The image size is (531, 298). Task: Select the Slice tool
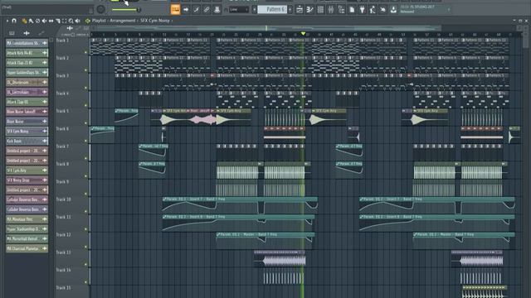pos(57,21)
